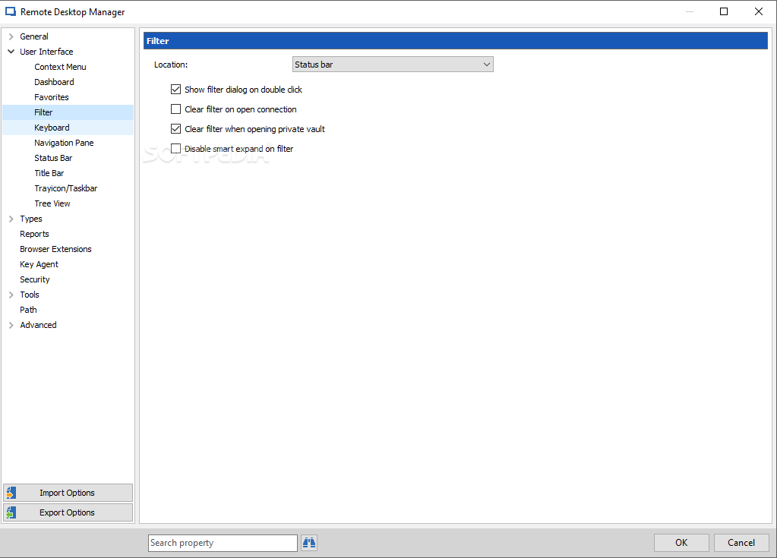The image size is (777, 558).
Task: Focus the Search property field
Action: pos(223,543)
